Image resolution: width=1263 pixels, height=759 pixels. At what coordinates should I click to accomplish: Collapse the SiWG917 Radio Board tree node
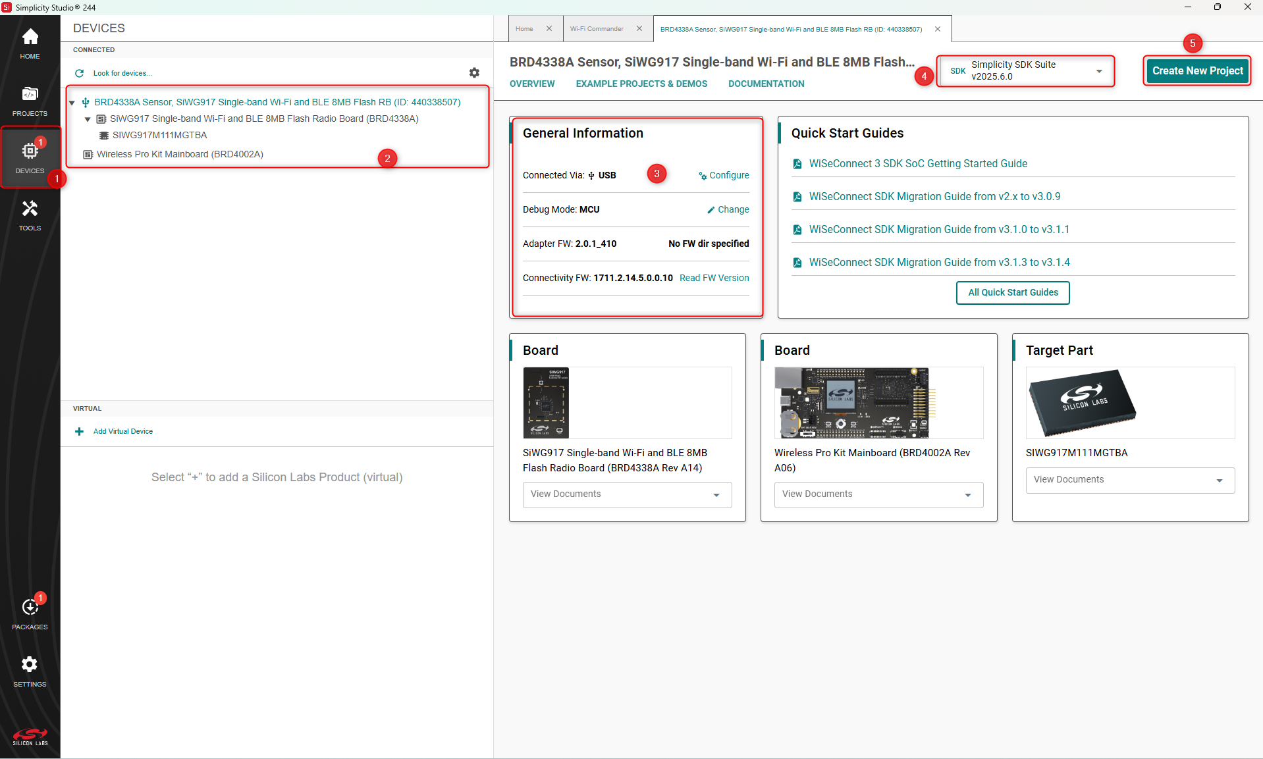point(88,119)
